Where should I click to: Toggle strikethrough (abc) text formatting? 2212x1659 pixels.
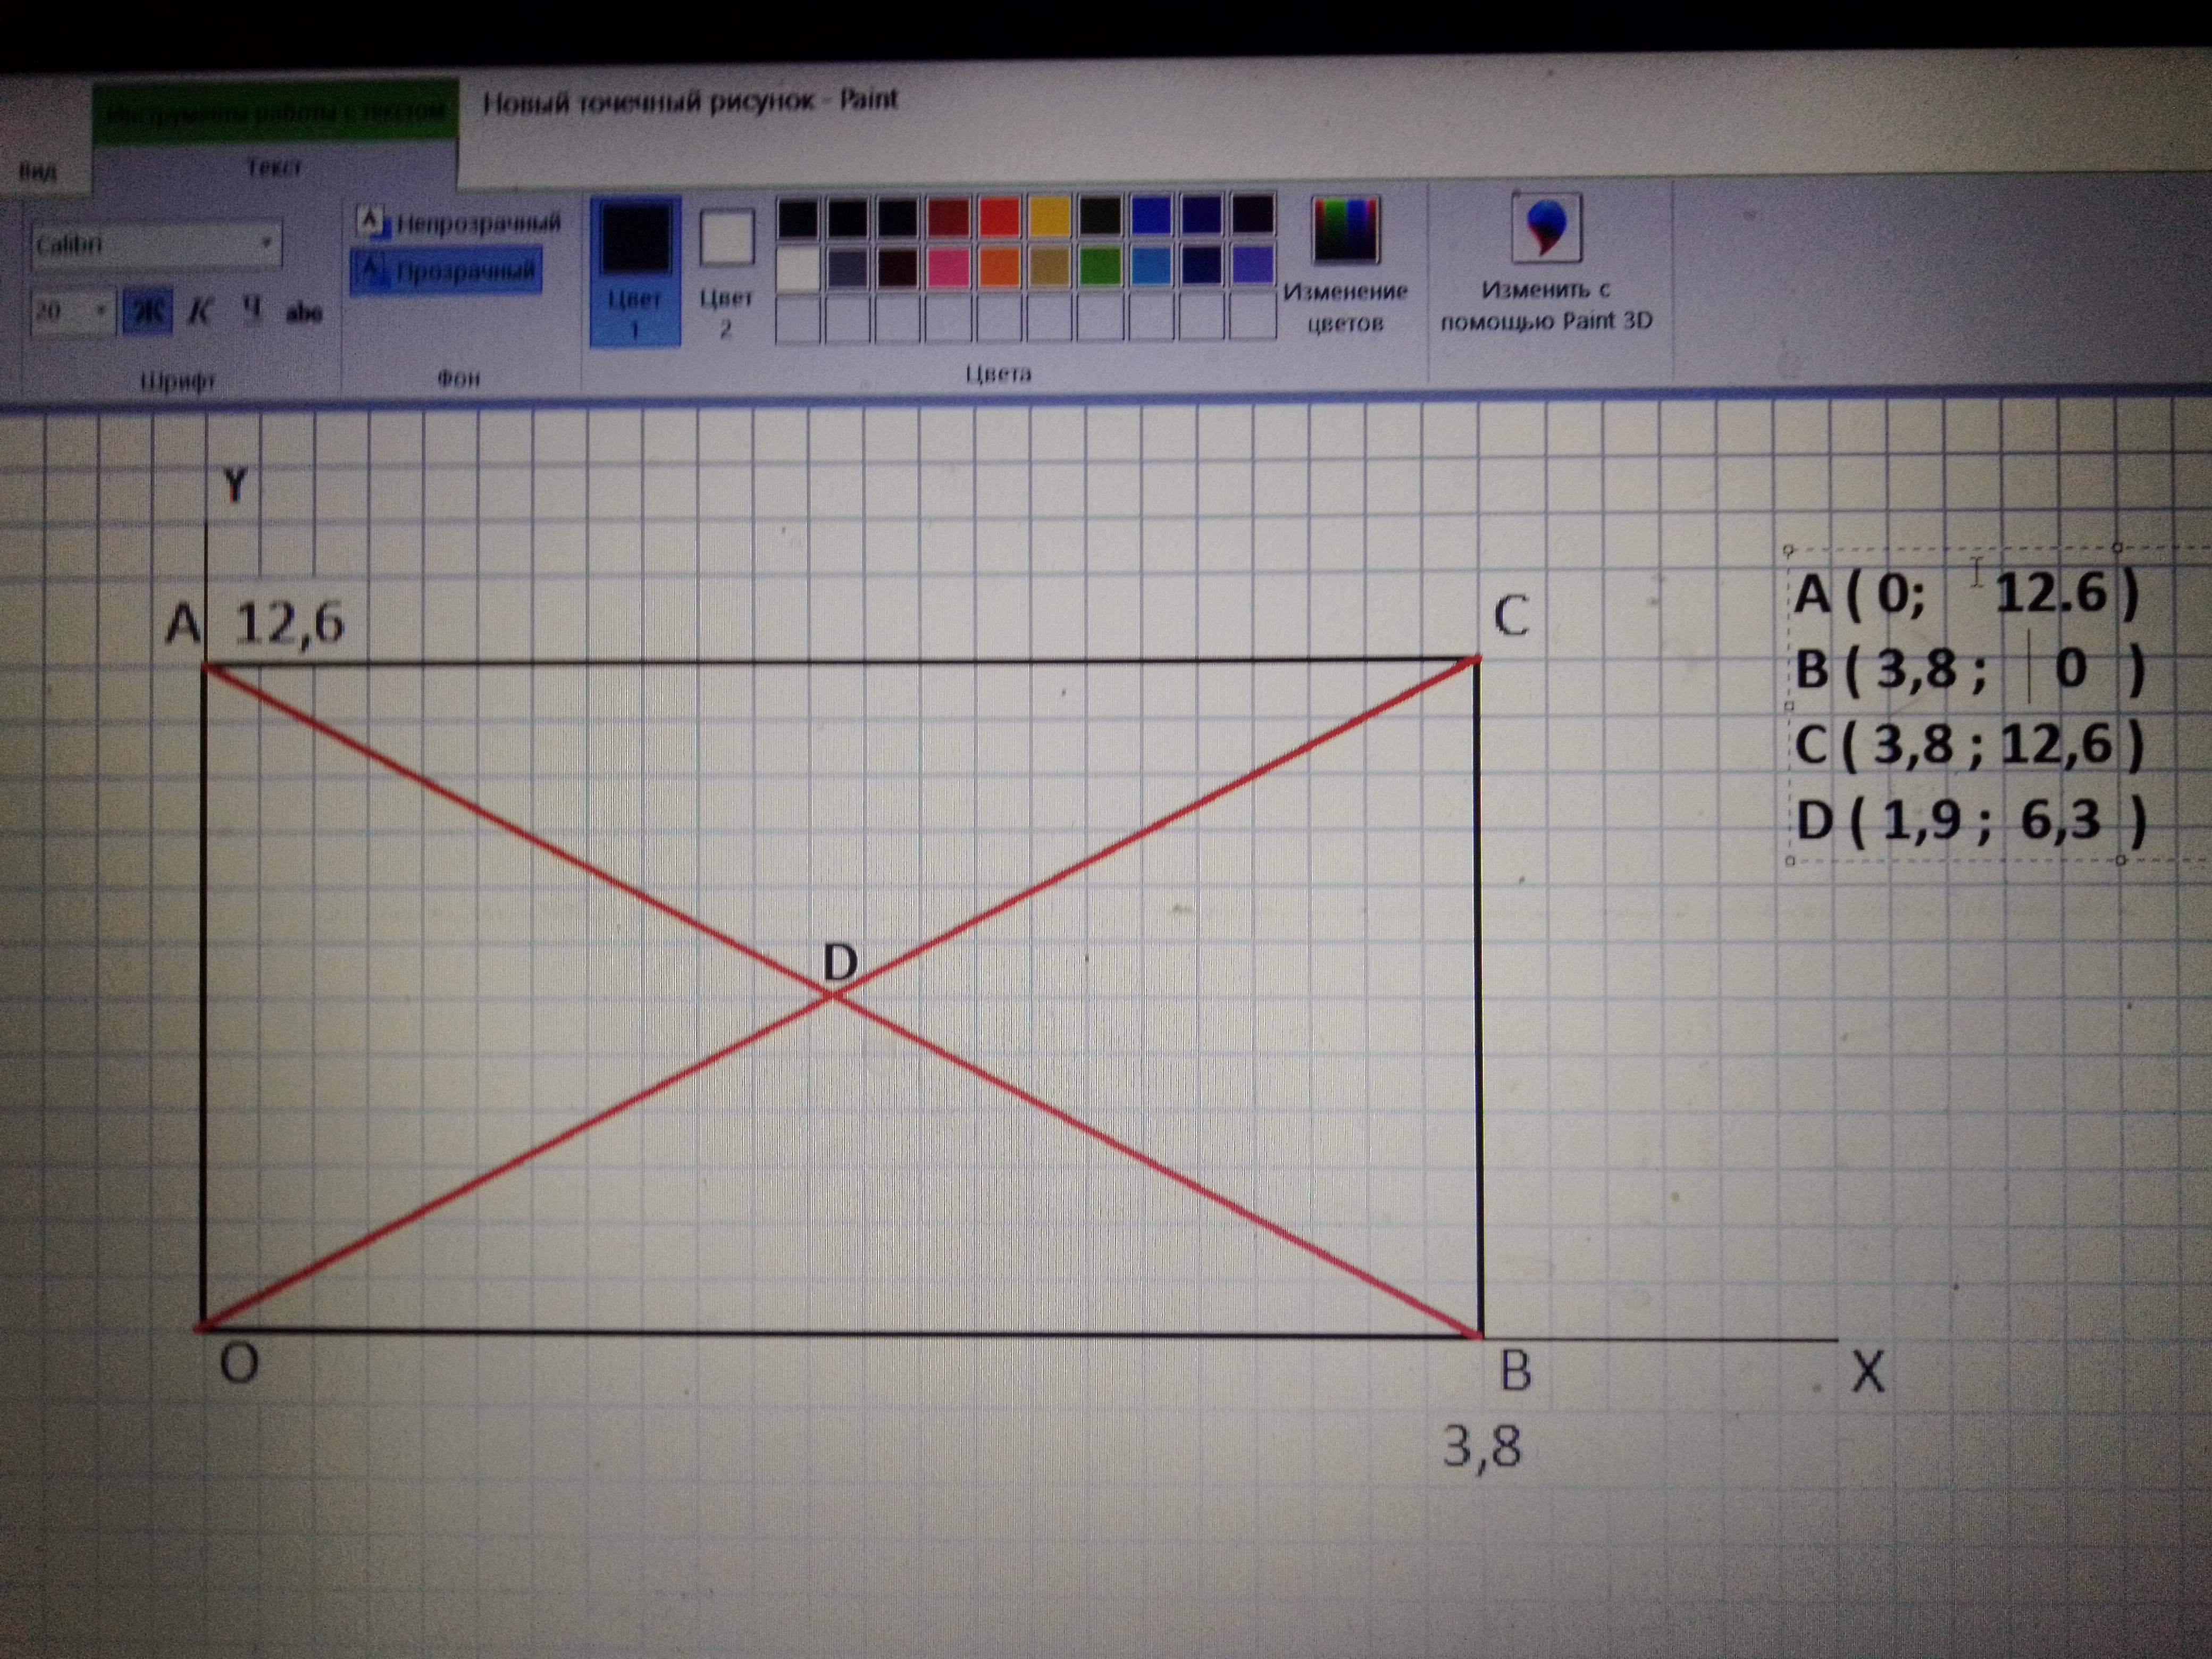[x=304, y=313]
